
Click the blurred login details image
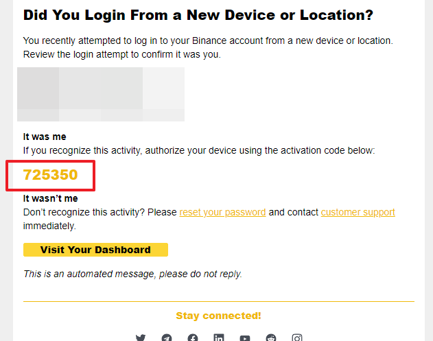(x=101, y=94)
